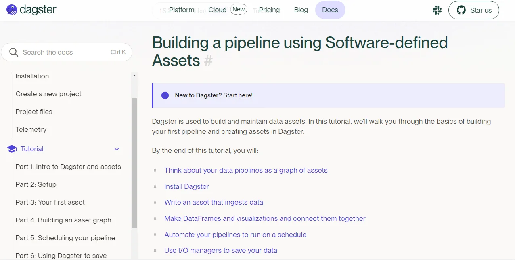Open 'Use I/O managers' link
The image size is (515, 260).
click(221, 250)
